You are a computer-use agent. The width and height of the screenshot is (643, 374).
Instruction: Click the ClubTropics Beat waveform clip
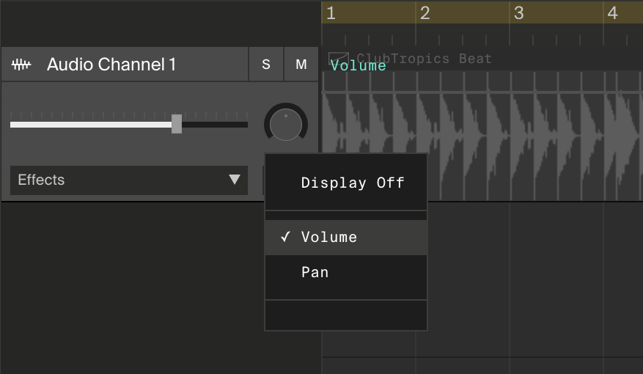pyautogui.click(x=482, y=136)
